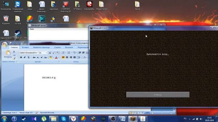The image size is (218, 122).
Task: Click the Yandex Browser taskbar icon
Action: pos(74,119)
